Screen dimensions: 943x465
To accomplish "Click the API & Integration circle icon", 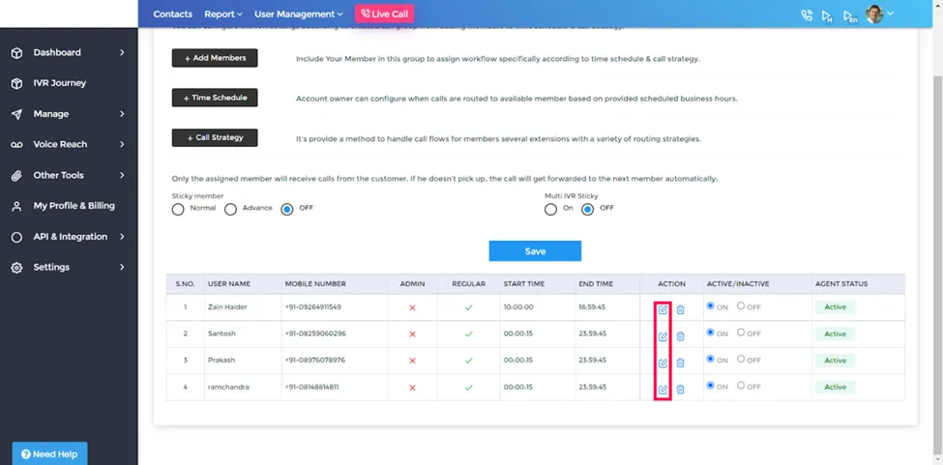I will [x=16, y=237].
